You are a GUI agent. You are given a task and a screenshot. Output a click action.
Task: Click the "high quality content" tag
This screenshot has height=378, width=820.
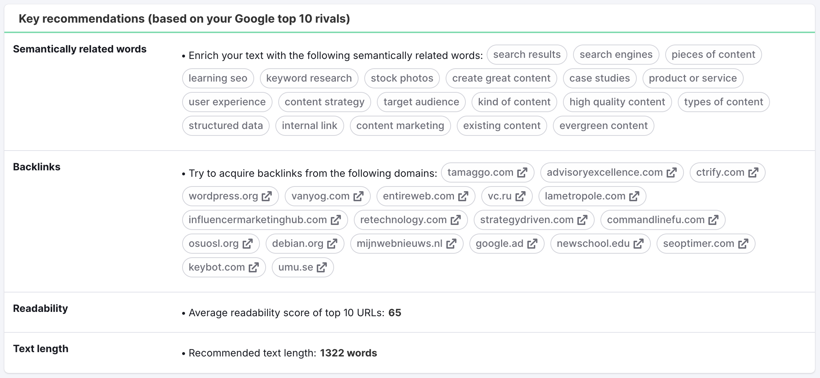(617, 102)
